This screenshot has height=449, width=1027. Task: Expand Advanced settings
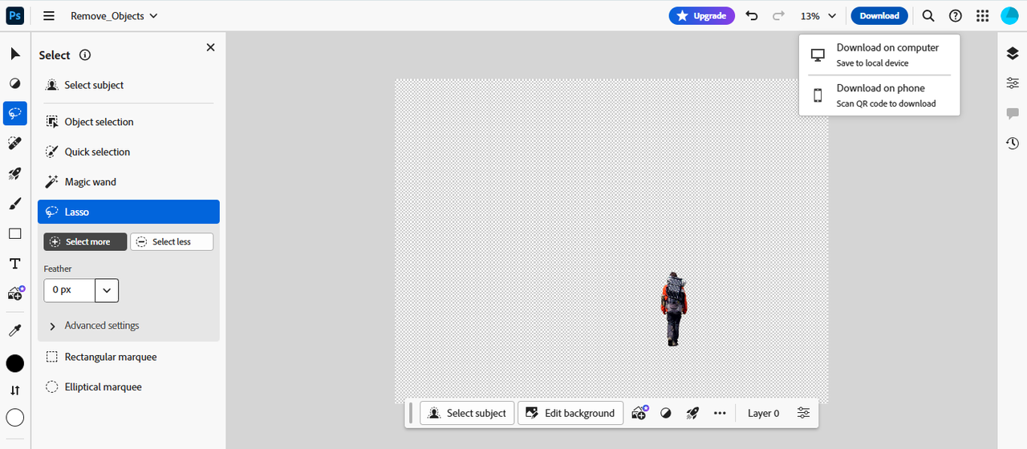pyautogui.click(x=93, y=326)
